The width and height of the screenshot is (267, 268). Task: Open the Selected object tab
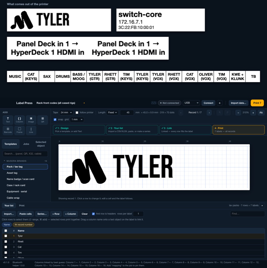[x=41, y=144]
